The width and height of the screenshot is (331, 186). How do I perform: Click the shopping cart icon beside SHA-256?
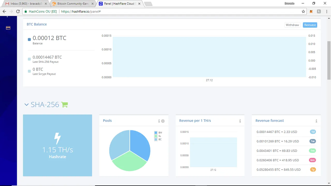tap(64, 105)
